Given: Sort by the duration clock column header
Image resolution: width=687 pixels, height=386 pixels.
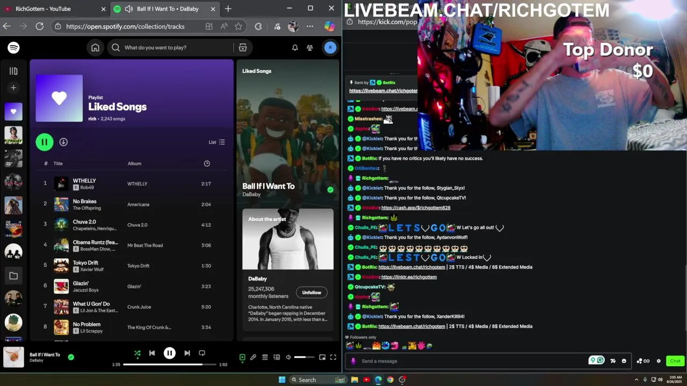Looking at the screenshot, I should pos(207,164).
